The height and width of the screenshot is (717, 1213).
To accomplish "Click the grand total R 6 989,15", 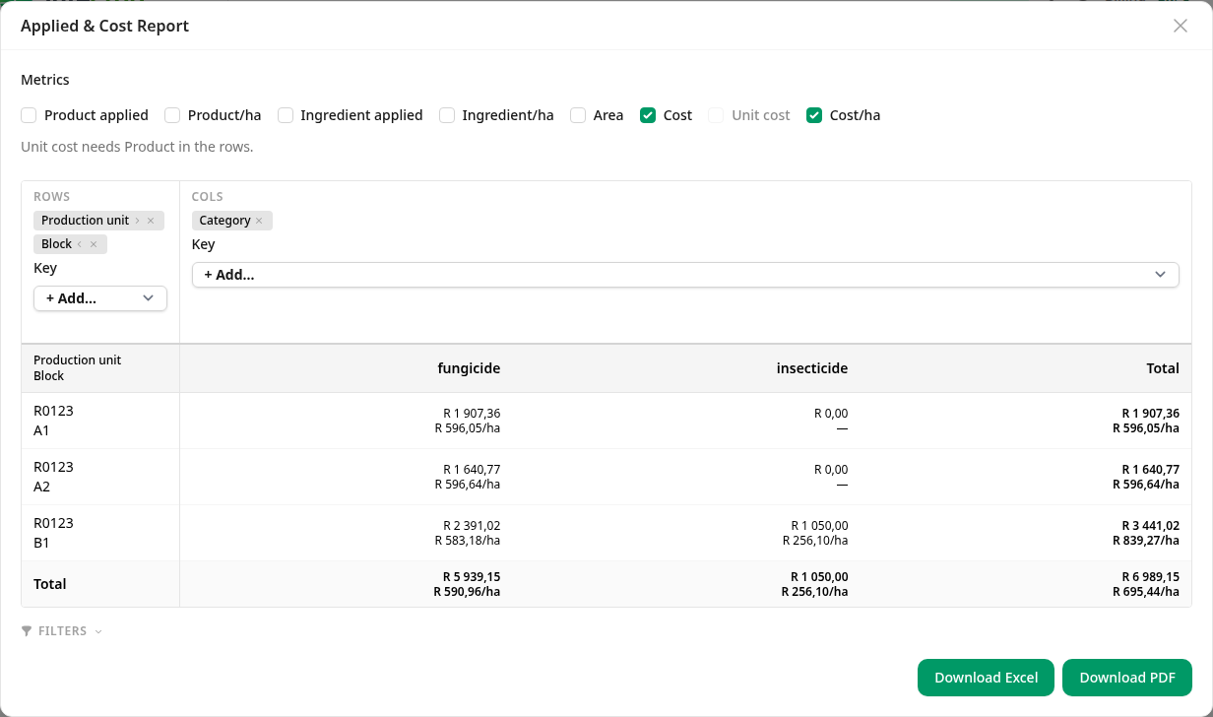I will pyautogui.click(x=1150, y=577).
